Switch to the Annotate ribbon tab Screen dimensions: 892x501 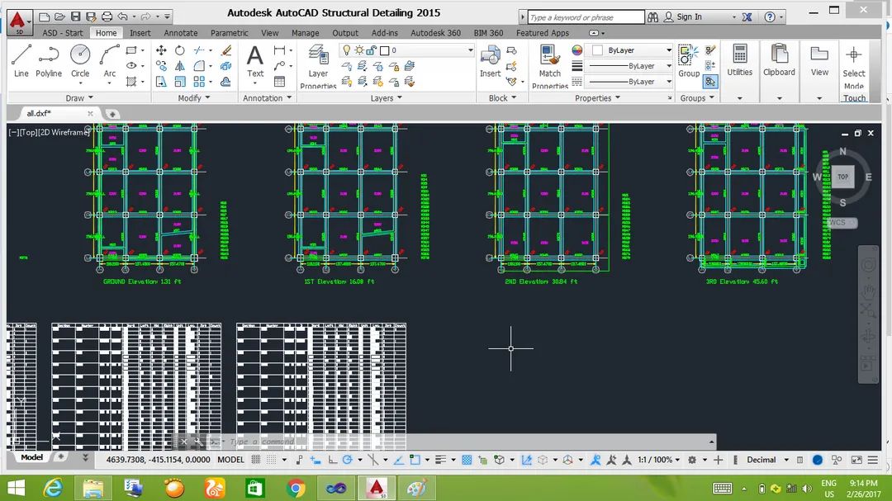pyautogui.click(x=181, y=33)
